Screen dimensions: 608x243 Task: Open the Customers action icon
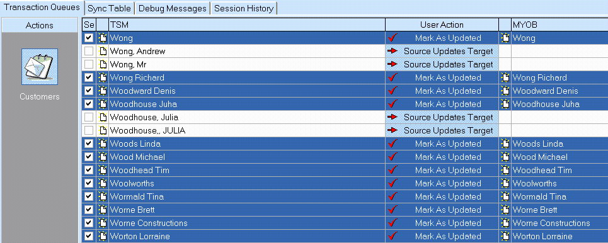coord(40,67)
